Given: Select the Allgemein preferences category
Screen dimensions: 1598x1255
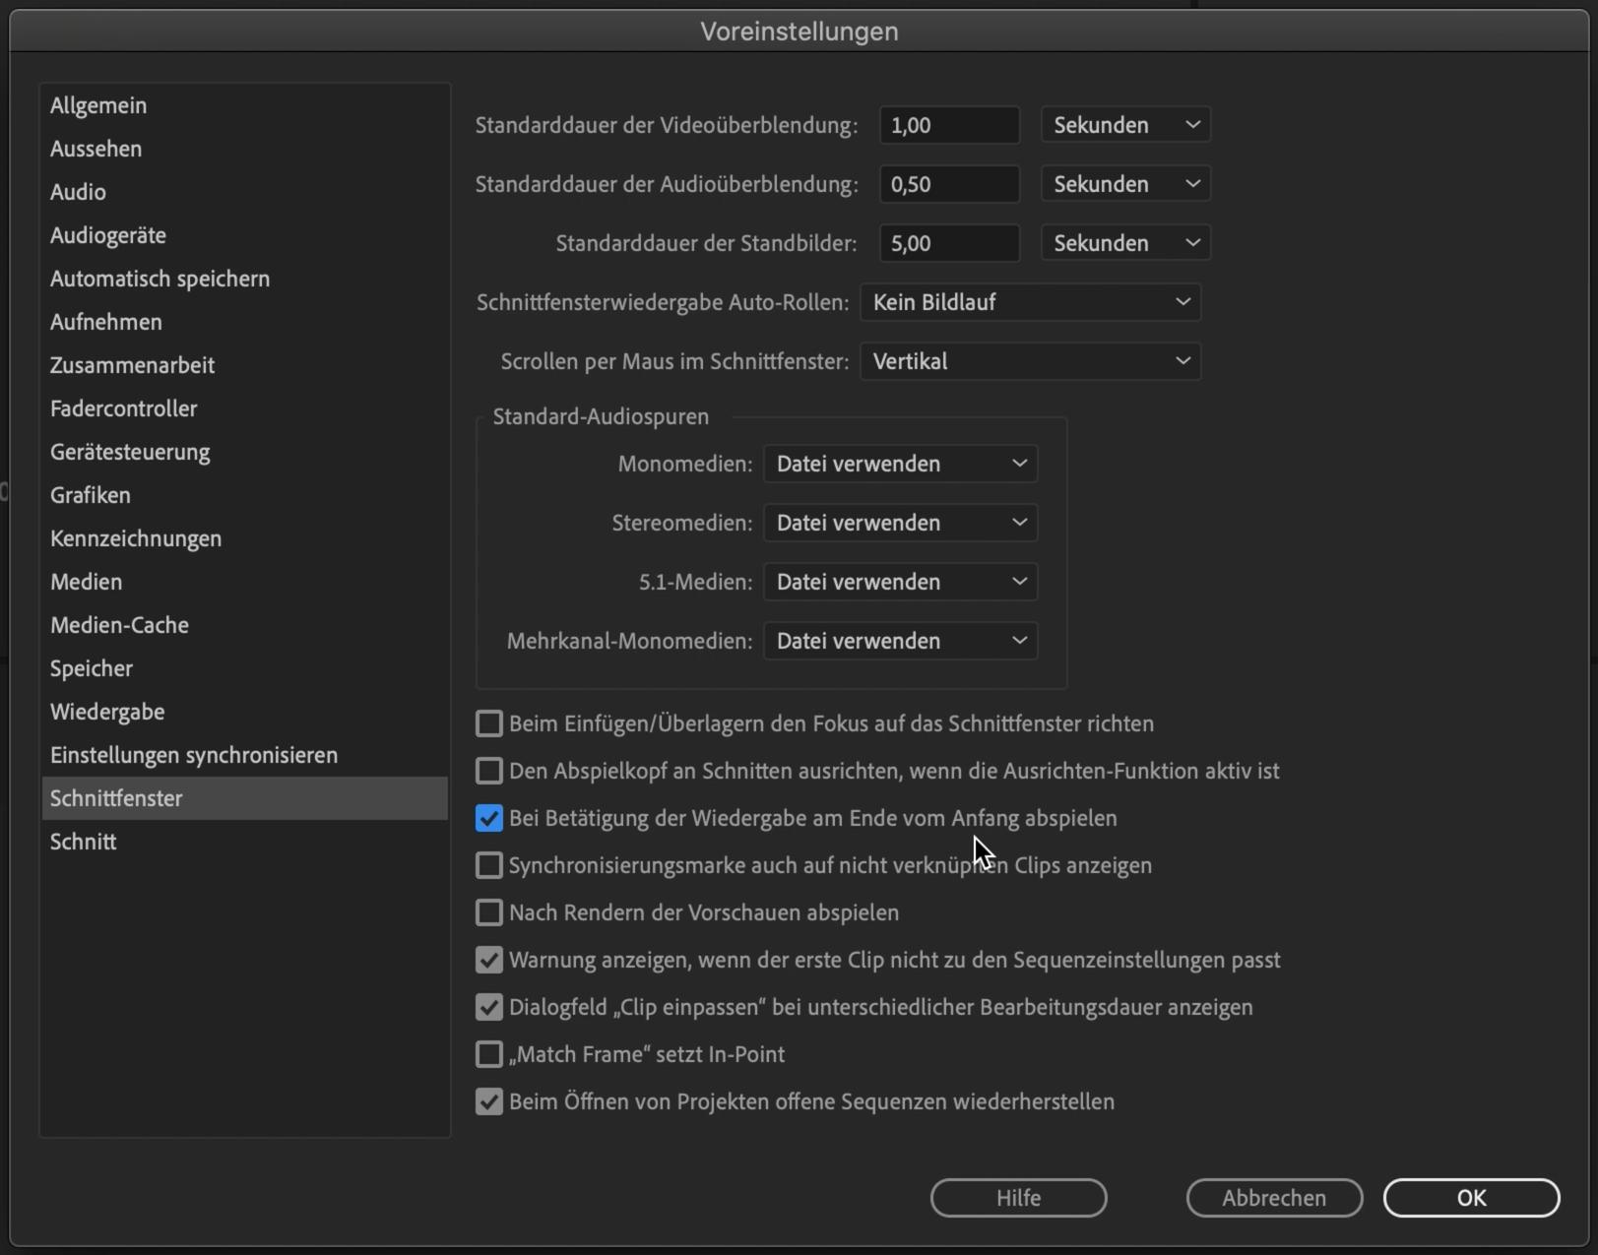Looking at the screenshot, I should pyautogui.click(x=98, y=105).
